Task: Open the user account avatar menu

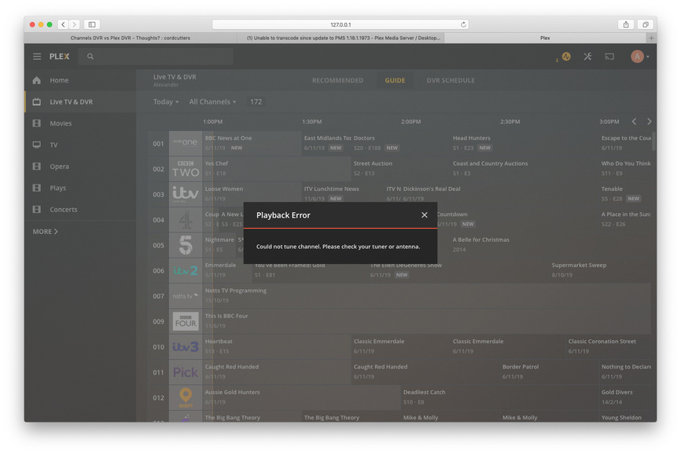Action: tap(640, 57)
